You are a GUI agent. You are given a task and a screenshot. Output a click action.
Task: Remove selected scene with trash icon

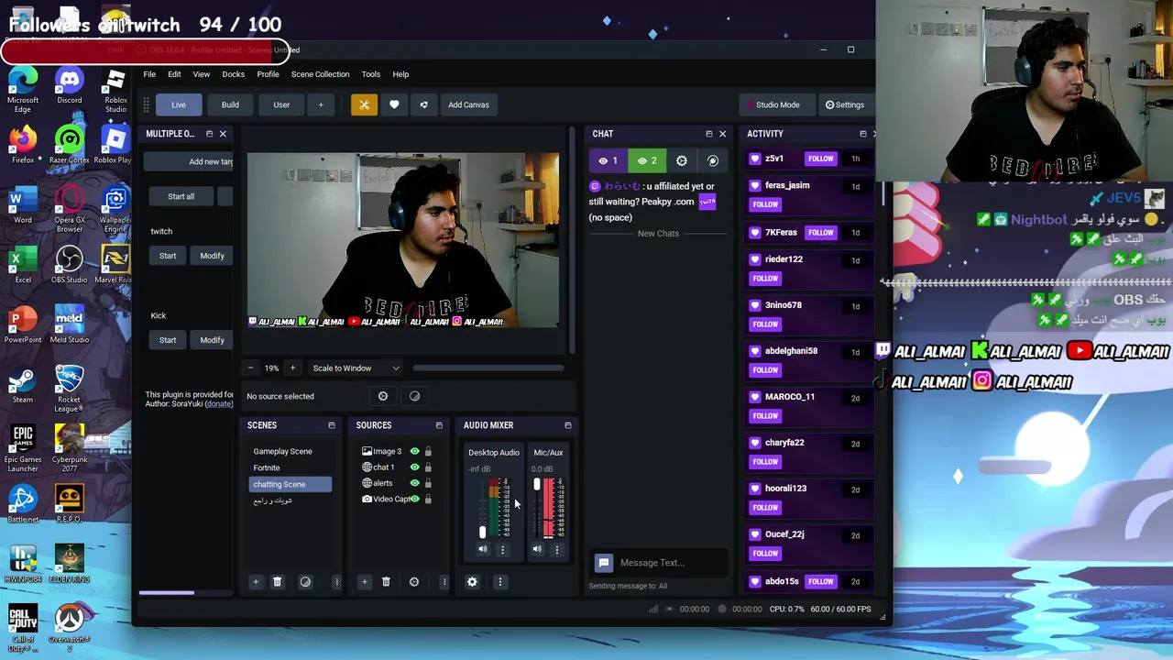click(x=277, y=582)
